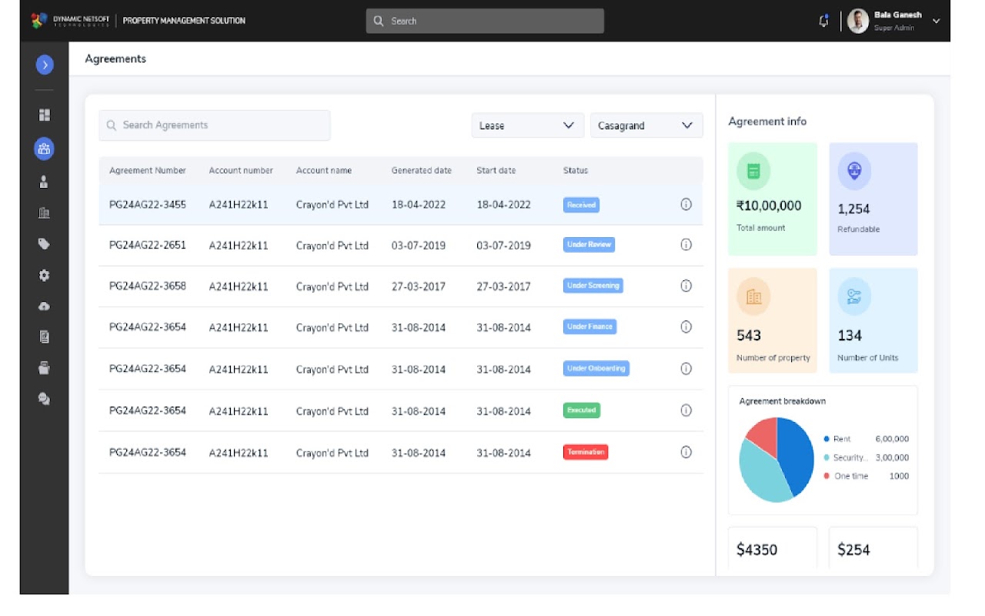Image resolution: width=985 pixels, height=616 pixels.
Task: Open the dashboard grid icon in sidebar
Action: [45, 115]
